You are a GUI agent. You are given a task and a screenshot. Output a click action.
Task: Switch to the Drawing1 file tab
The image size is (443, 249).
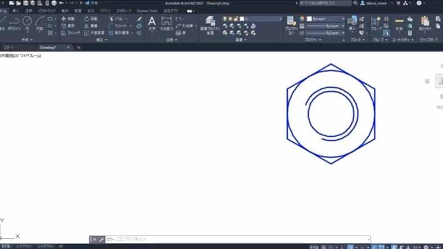48,47
